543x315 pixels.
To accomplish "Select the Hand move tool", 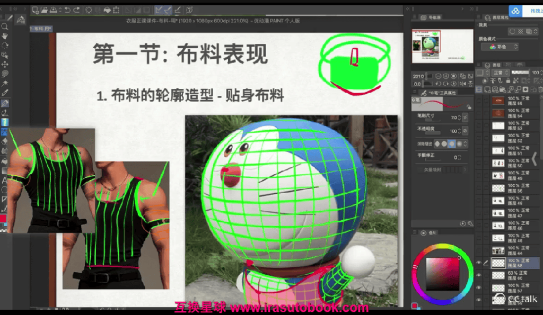I will pos(4,36).
